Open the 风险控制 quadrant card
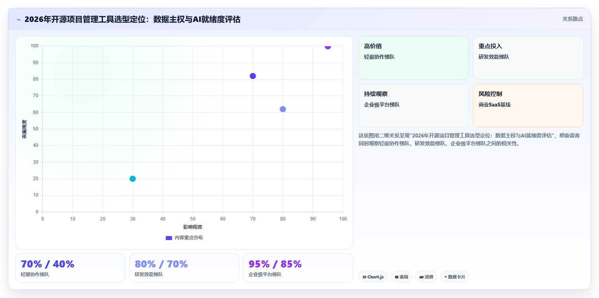 pyautogui.click(x=528, y=106)
